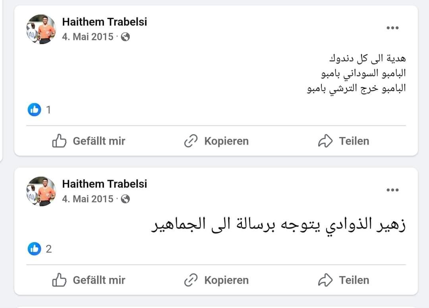The image size is (429, 308).
Task: Click blue like reaction on second post
Action: tap(35, 249)
